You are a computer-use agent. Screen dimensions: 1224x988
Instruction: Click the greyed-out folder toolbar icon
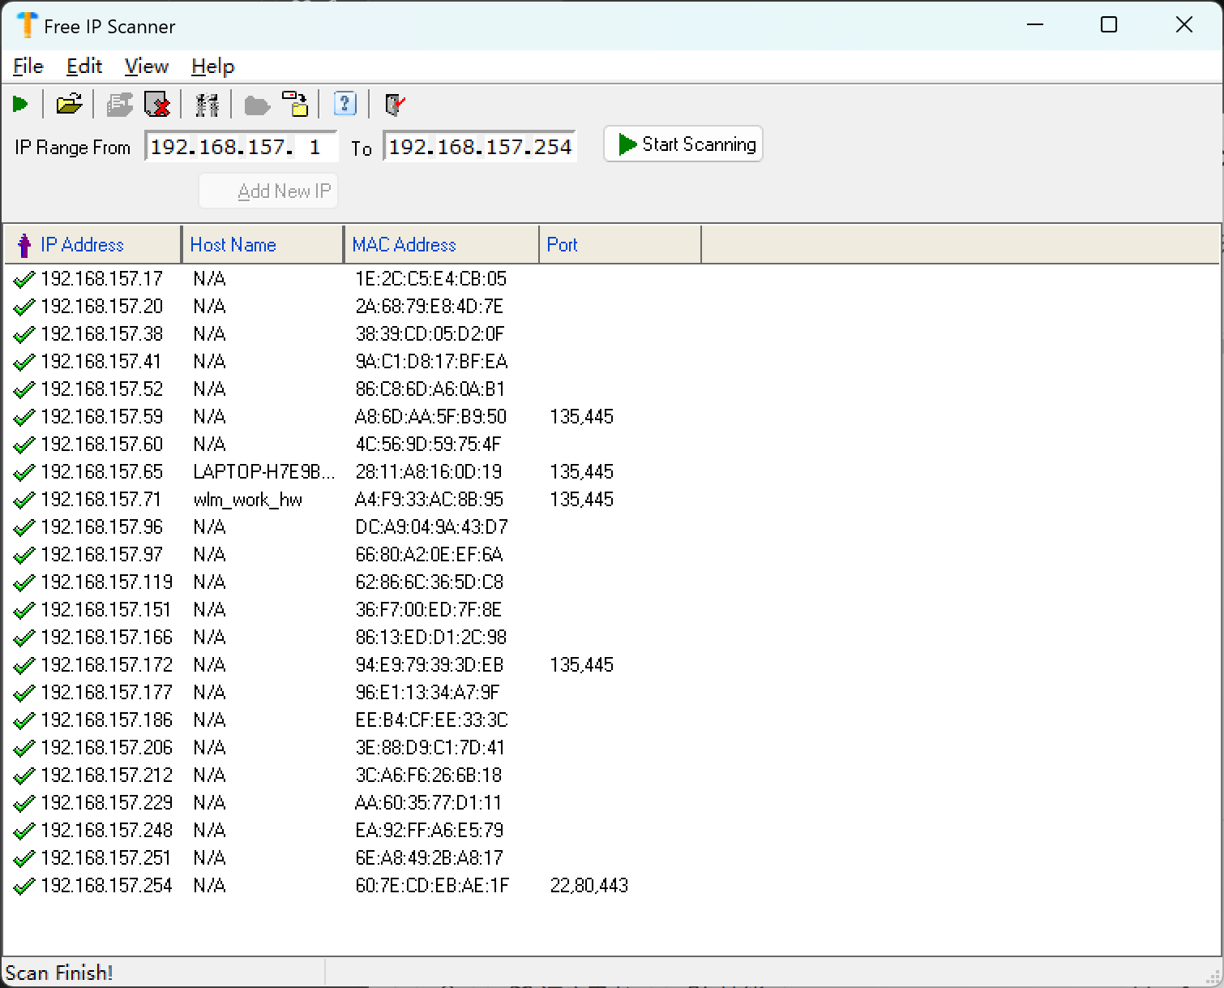[257, 105]
